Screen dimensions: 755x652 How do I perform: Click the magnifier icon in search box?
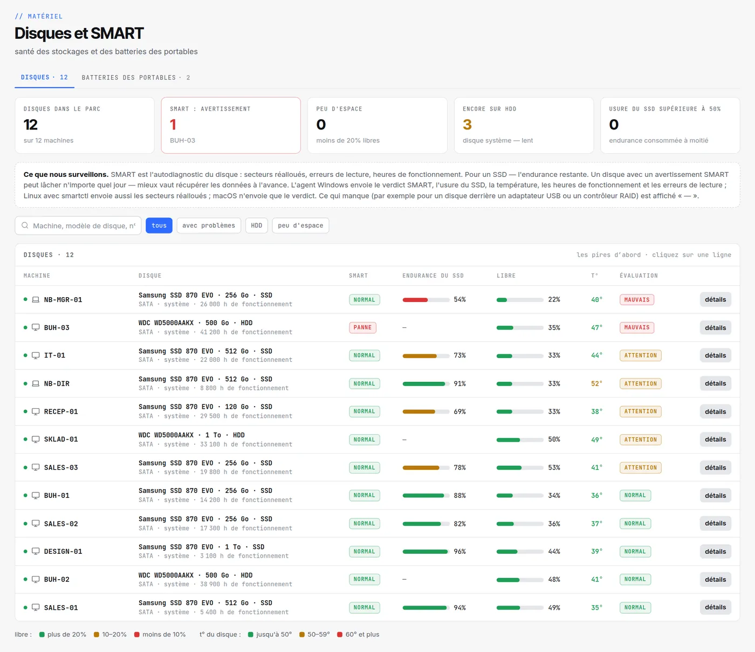coord(25,225)
